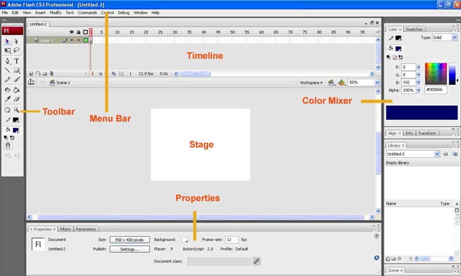Toggle Snap to Objects magnet in Tools panel
Screen dimensions: 461x276
[x=8, y=146]
